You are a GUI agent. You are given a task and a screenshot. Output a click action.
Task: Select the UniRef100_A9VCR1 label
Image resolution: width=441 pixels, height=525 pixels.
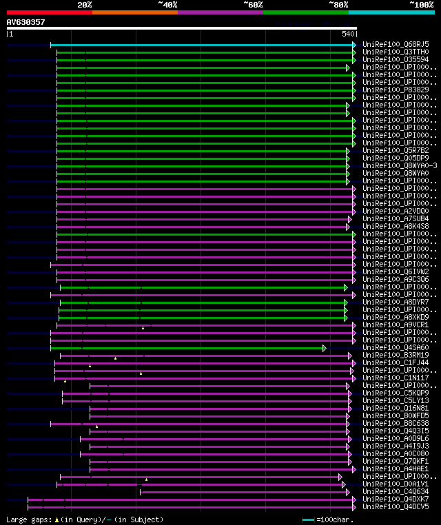pos(396,325)
